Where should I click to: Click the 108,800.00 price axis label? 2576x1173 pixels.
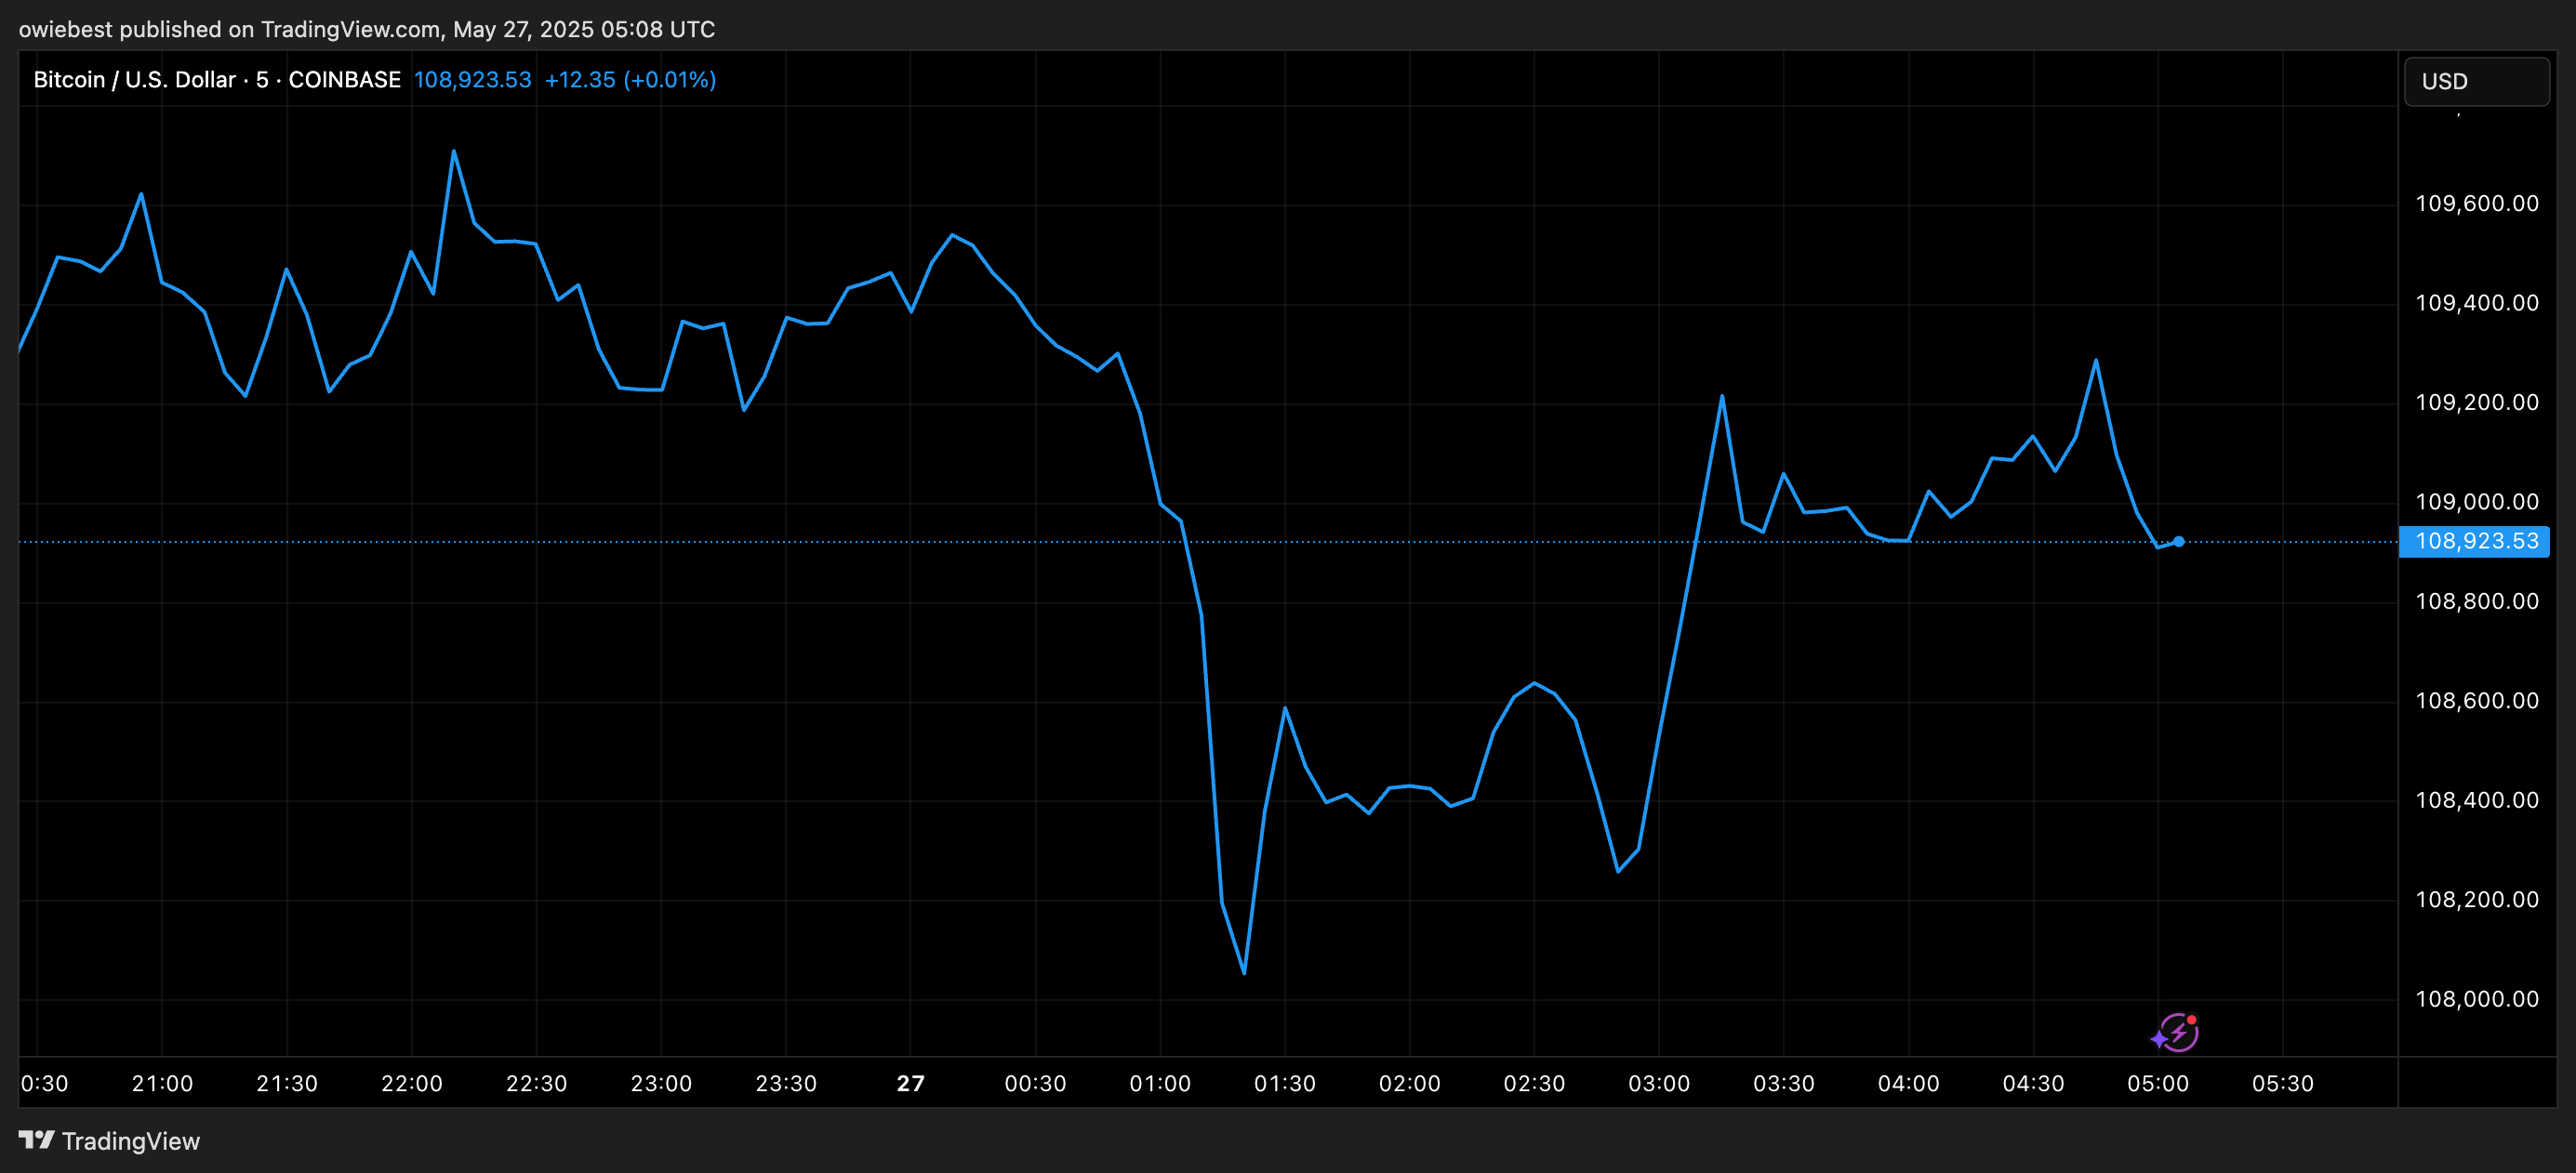2477,601
